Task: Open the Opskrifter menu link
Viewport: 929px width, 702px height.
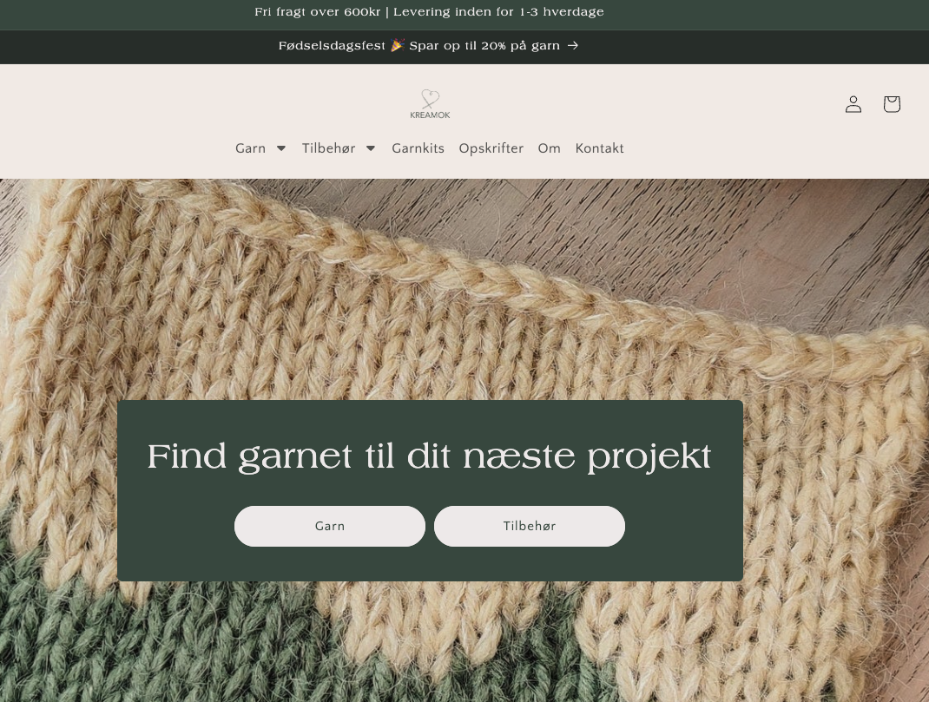Action: pyautogui.click(x=491, y=148)
